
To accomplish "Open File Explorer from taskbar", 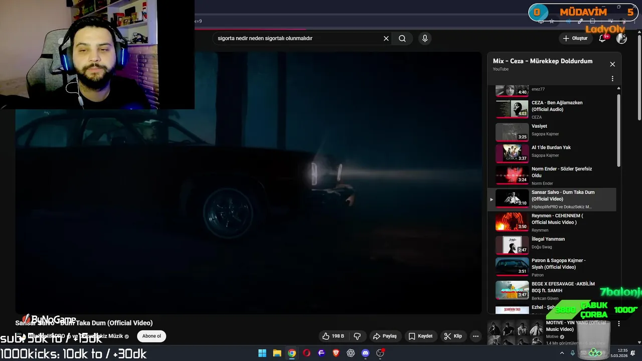I will pyautogui.click(x=277, y=353).
